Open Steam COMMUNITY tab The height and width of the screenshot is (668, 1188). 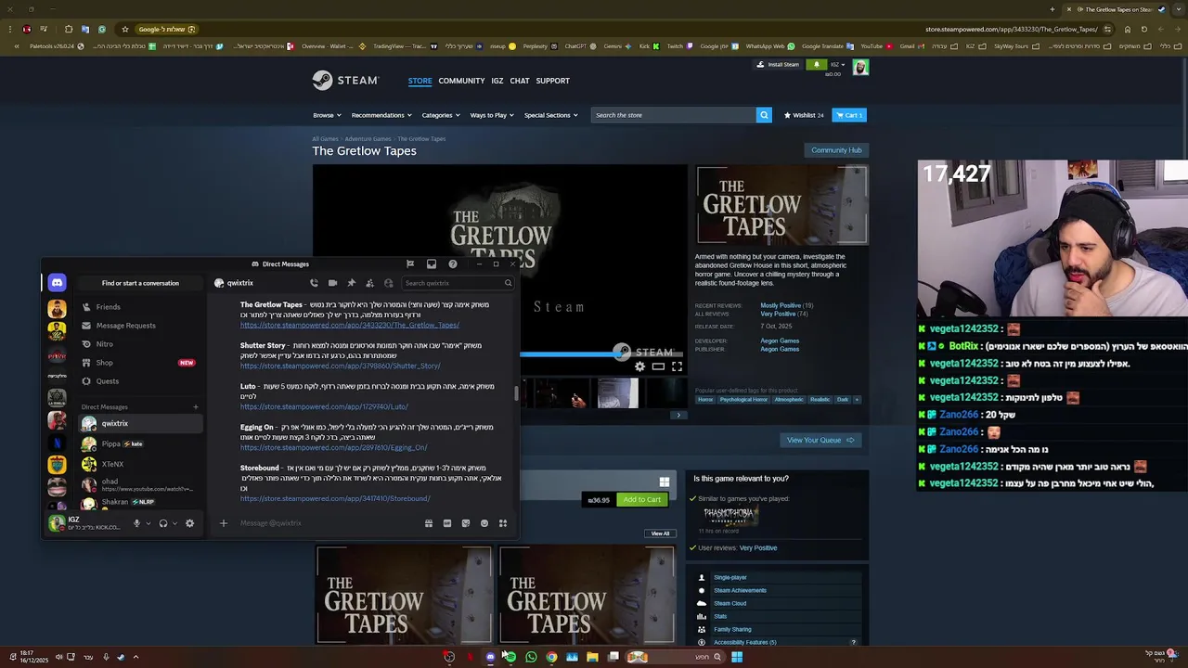click(461, 81)
